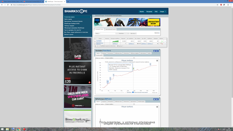The height and width of the screenshot is (131, 233).
Task: Switch to 'Расширенный поиск' tab
Action: 111,29
